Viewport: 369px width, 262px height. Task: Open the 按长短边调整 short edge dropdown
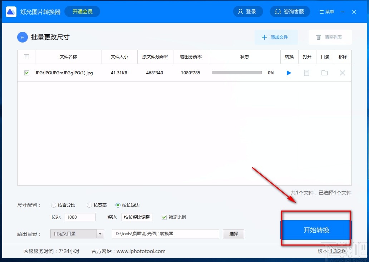(x=137, y=217)
